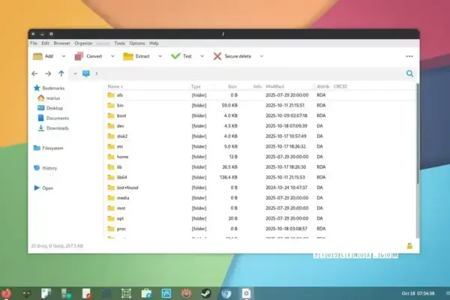Open the Options menu
This screenshot has width=450, height=300.
coord(137,43)
